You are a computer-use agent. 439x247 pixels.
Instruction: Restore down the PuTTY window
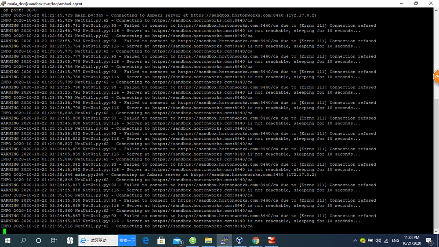pyautogui.click(x=416, y=4)
